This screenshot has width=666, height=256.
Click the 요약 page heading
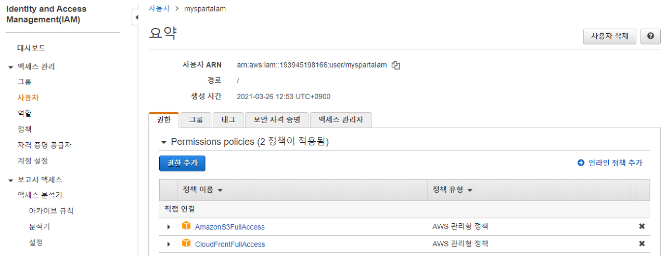(163, 34)
